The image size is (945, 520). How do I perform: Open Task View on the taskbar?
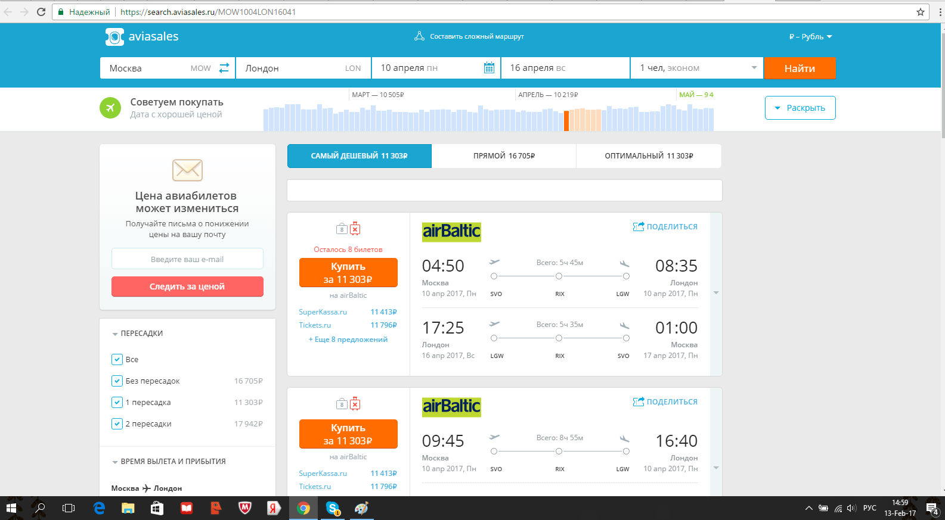(69, 508)
